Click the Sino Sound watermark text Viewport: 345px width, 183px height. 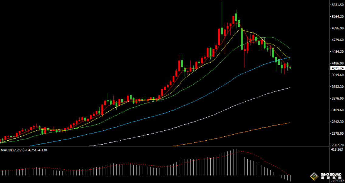(x=331, y=176)
